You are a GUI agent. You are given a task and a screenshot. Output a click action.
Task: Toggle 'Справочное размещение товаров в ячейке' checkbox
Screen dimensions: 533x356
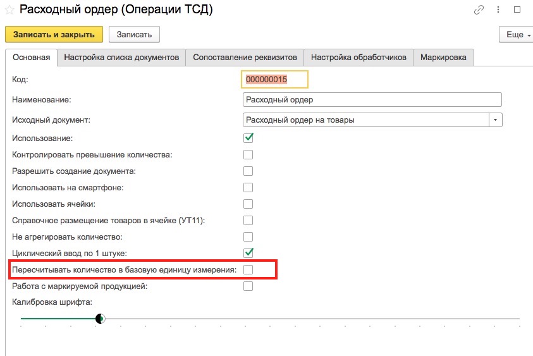coord(248,220)
